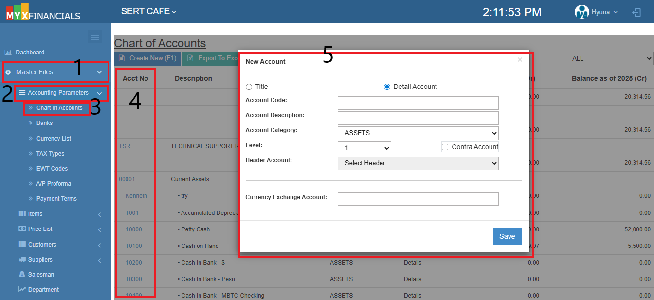Click the logout icon in the top bar

pyautogui.click(x=637, y=13)
